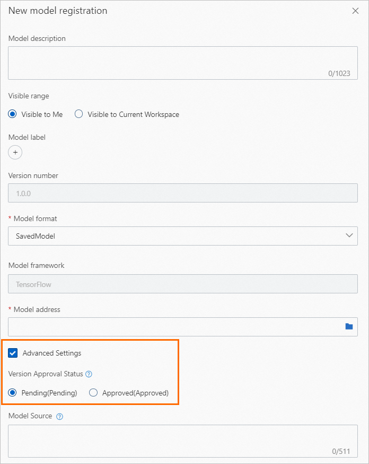Uncheck the Advanced Settings checkbox
The height and width of the screenshot is (464, 369).
click(13, 353)
